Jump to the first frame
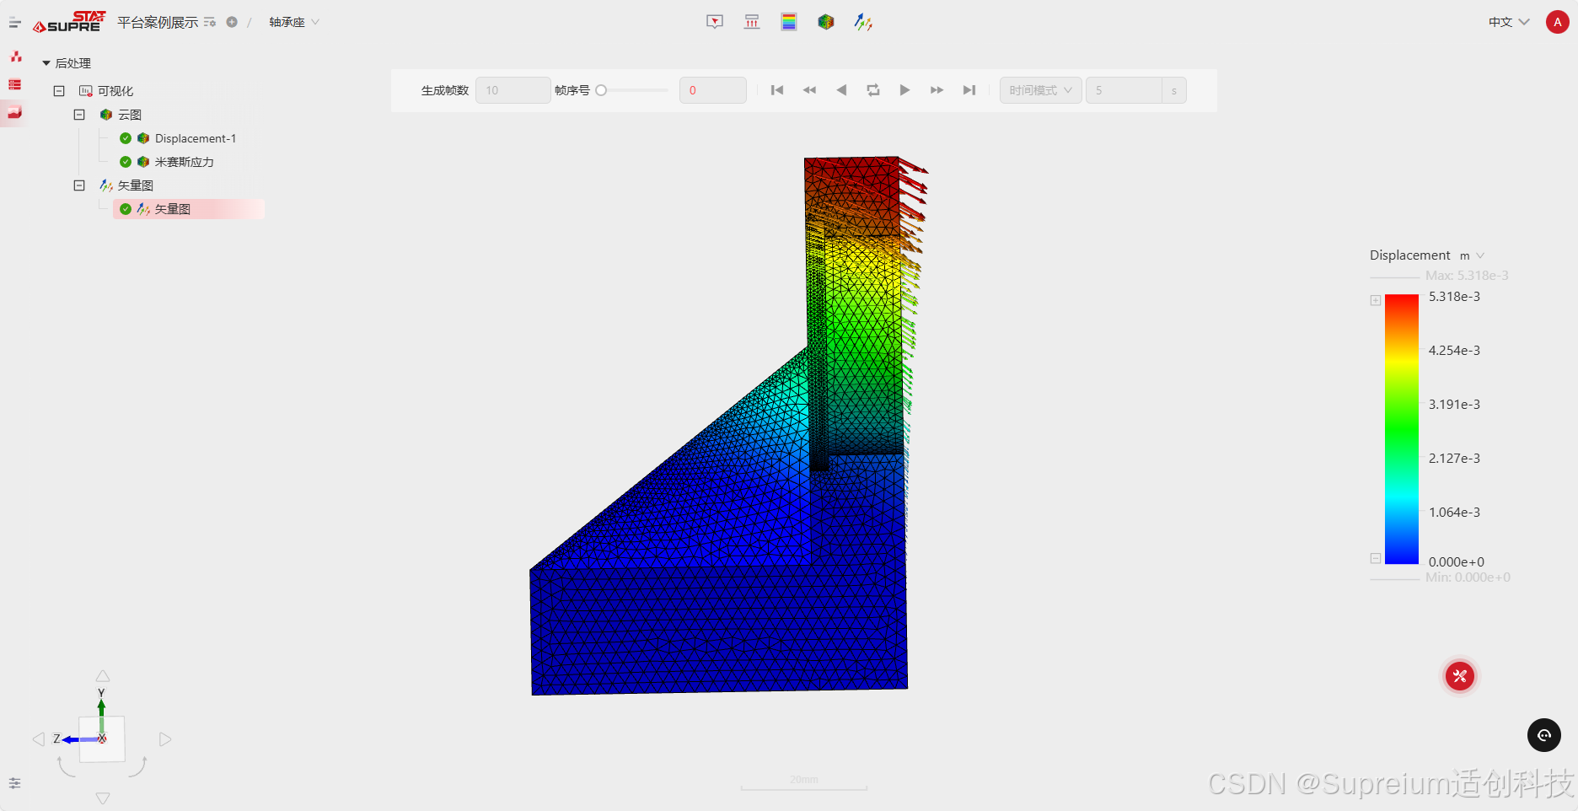The image size is (1578, 811). (777, 90)
